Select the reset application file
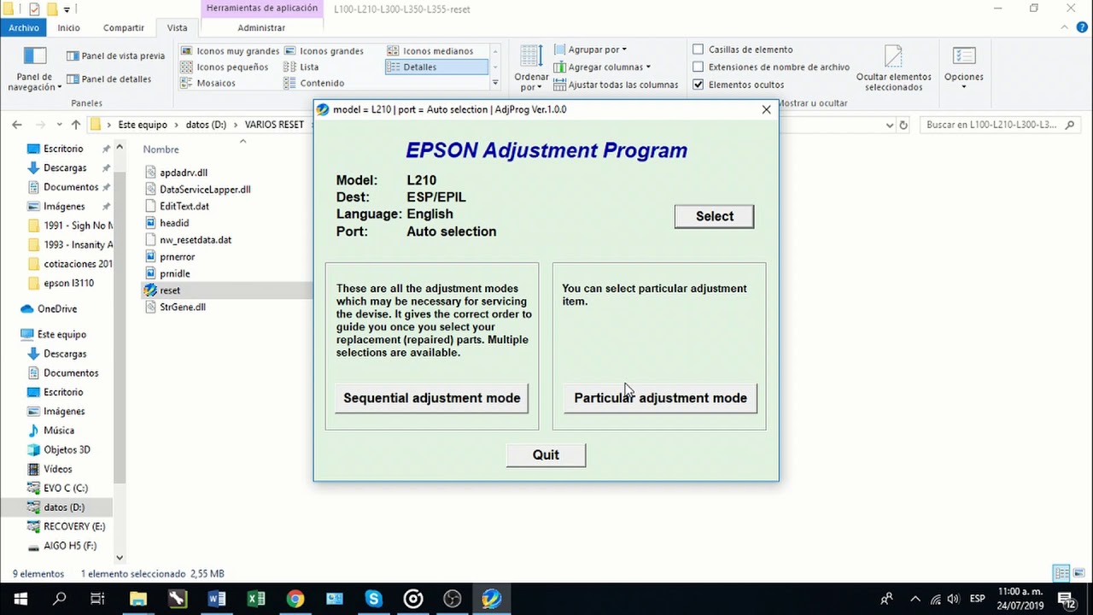The image size is (1093, 615). point(169,290)
